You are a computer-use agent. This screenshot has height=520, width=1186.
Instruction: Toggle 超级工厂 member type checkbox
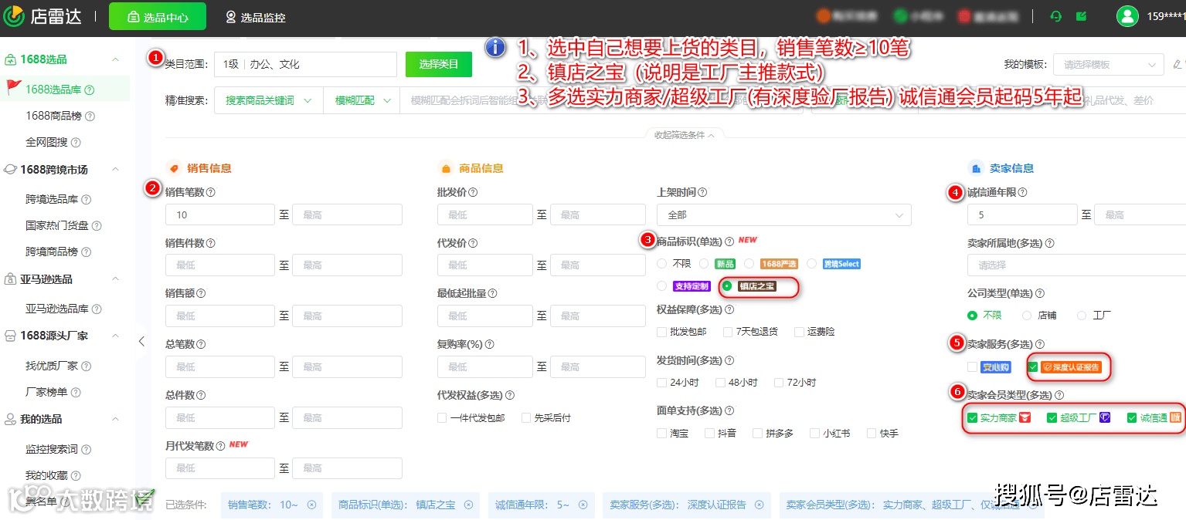point(1052,418)
